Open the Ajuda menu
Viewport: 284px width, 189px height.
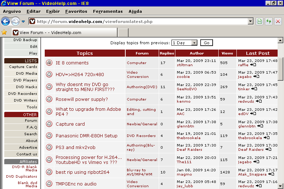click(x=135, y=11)
